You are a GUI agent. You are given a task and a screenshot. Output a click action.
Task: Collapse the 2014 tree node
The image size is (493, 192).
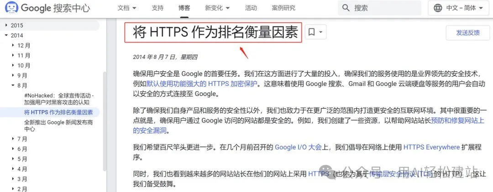pos(6,35)
